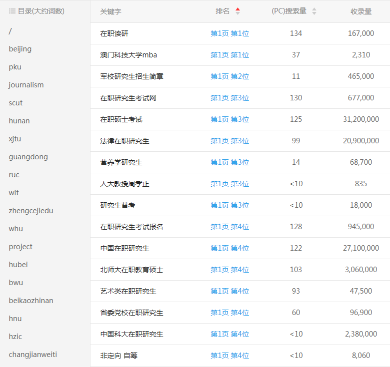Click keyword 在职硕士考试

click(121, 119)
